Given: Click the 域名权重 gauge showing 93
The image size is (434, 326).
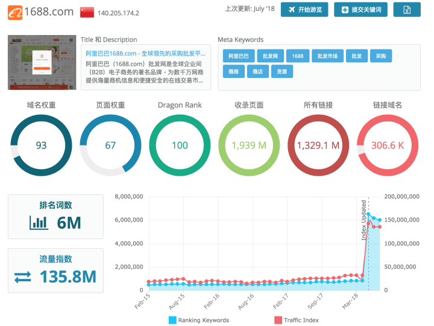Looking at the screenshot, I should pos(41,145).
